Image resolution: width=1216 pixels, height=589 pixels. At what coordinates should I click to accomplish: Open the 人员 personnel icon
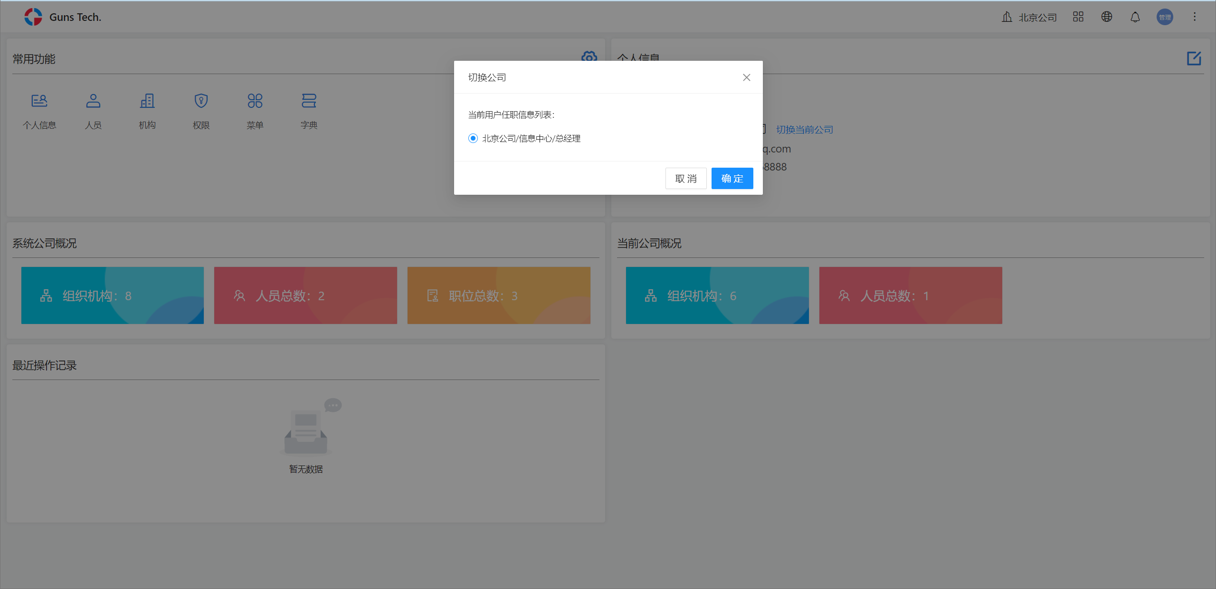click(x=93, y=101)
